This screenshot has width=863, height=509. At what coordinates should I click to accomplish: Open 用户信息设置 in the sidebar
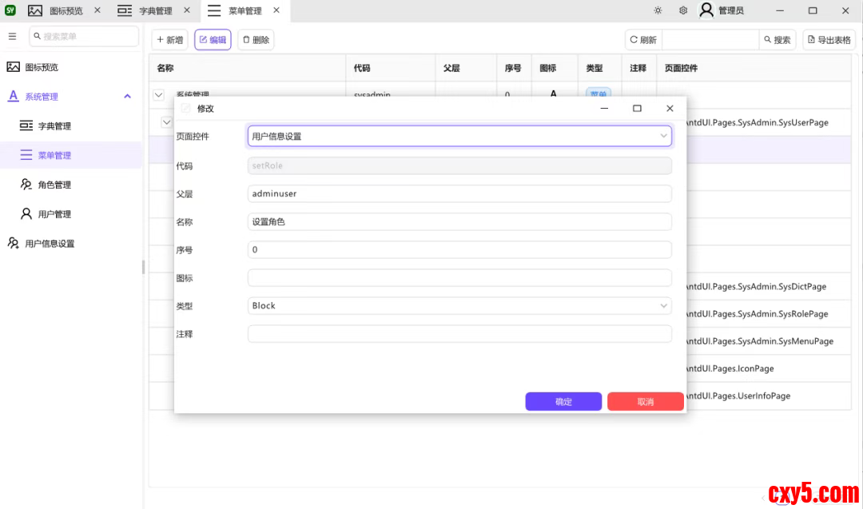50,244
